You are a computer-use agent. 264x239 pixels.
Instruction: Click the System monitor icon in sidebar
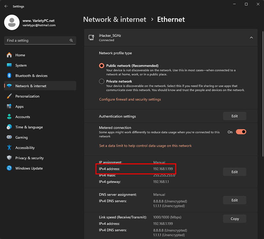click(x=9, y=65)
